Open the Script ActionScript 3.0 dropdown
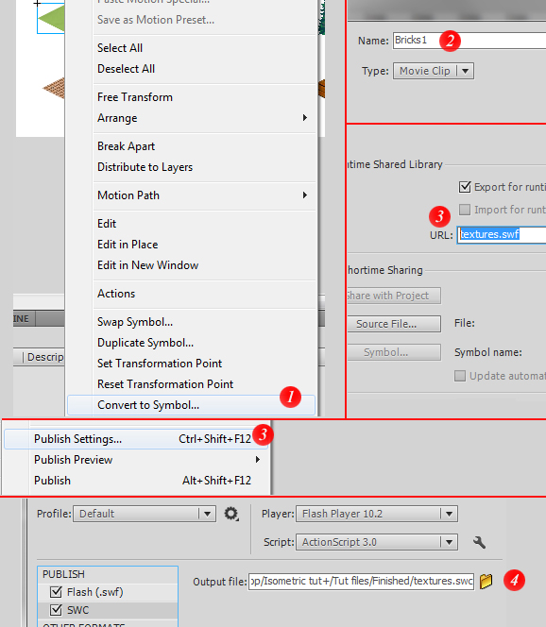The image size is (546, 627). (x=377, y=542)
